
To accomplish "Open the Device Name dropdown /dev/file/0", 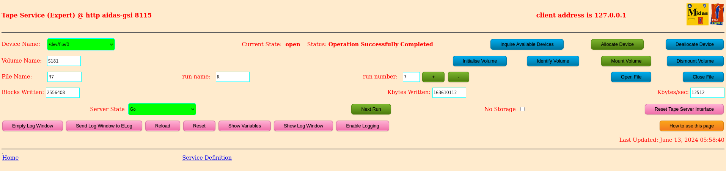I will click(x=81, y=44).
